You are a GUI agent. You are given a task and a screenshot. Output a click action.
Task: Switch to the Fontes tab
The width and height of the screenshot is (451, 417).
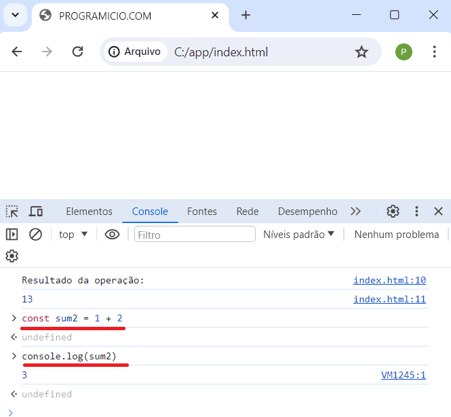(x=202, y=212)
